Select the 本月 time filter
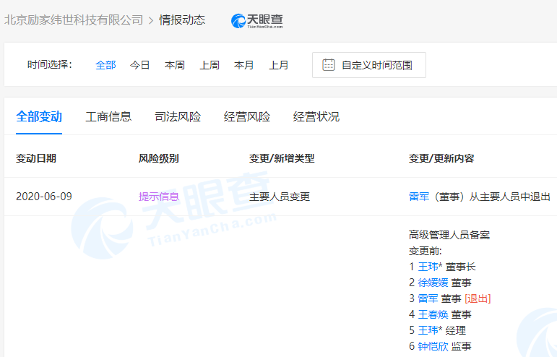557x357 pixels. point(244,65)
